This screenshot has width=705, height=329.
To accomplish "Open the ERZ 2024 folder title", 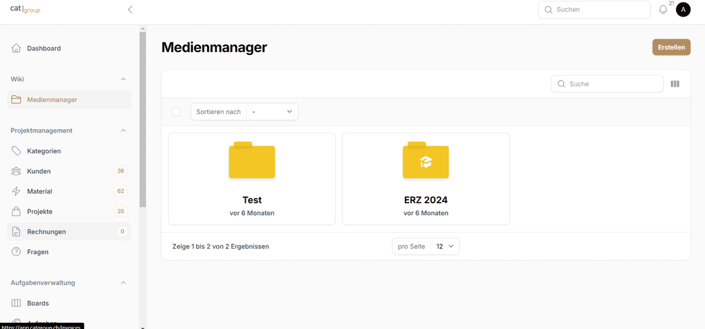I will tap(425, 200).
